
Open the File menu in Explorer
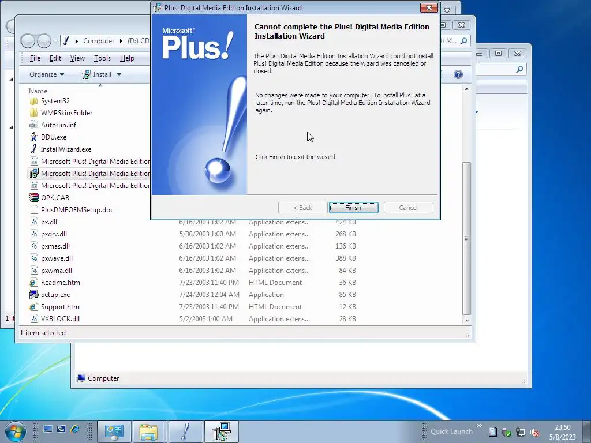click(x=35, y=58)
